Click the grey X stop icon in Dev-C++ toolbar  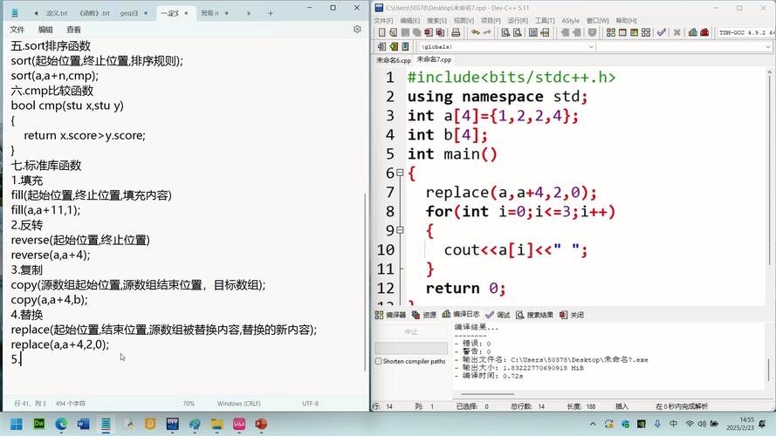[x=676, y=32]
